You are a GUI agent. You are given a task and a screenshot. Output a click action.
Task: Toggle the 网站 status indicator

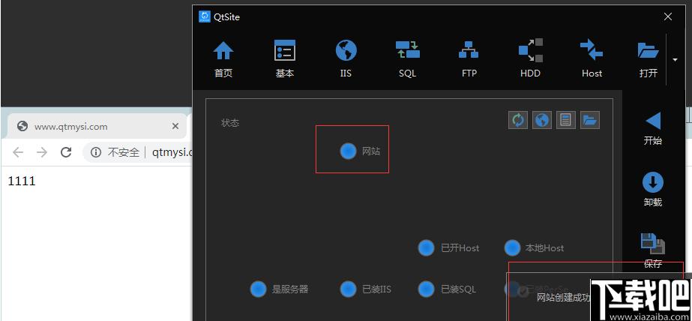point(348,151)
